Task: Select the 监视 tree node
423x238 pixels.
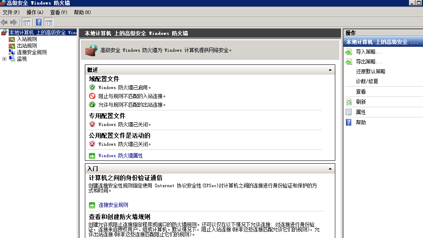Action: (x=22, y=59)
